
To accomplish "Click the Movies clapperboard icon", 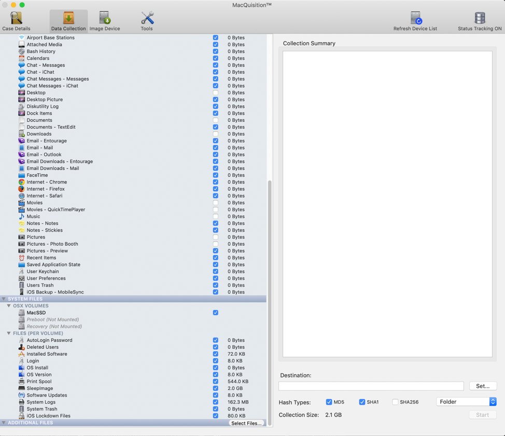I will coord(22,203).
